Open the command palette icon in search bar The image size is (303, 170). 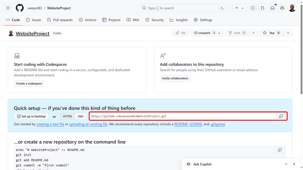(x=222, y=8)
